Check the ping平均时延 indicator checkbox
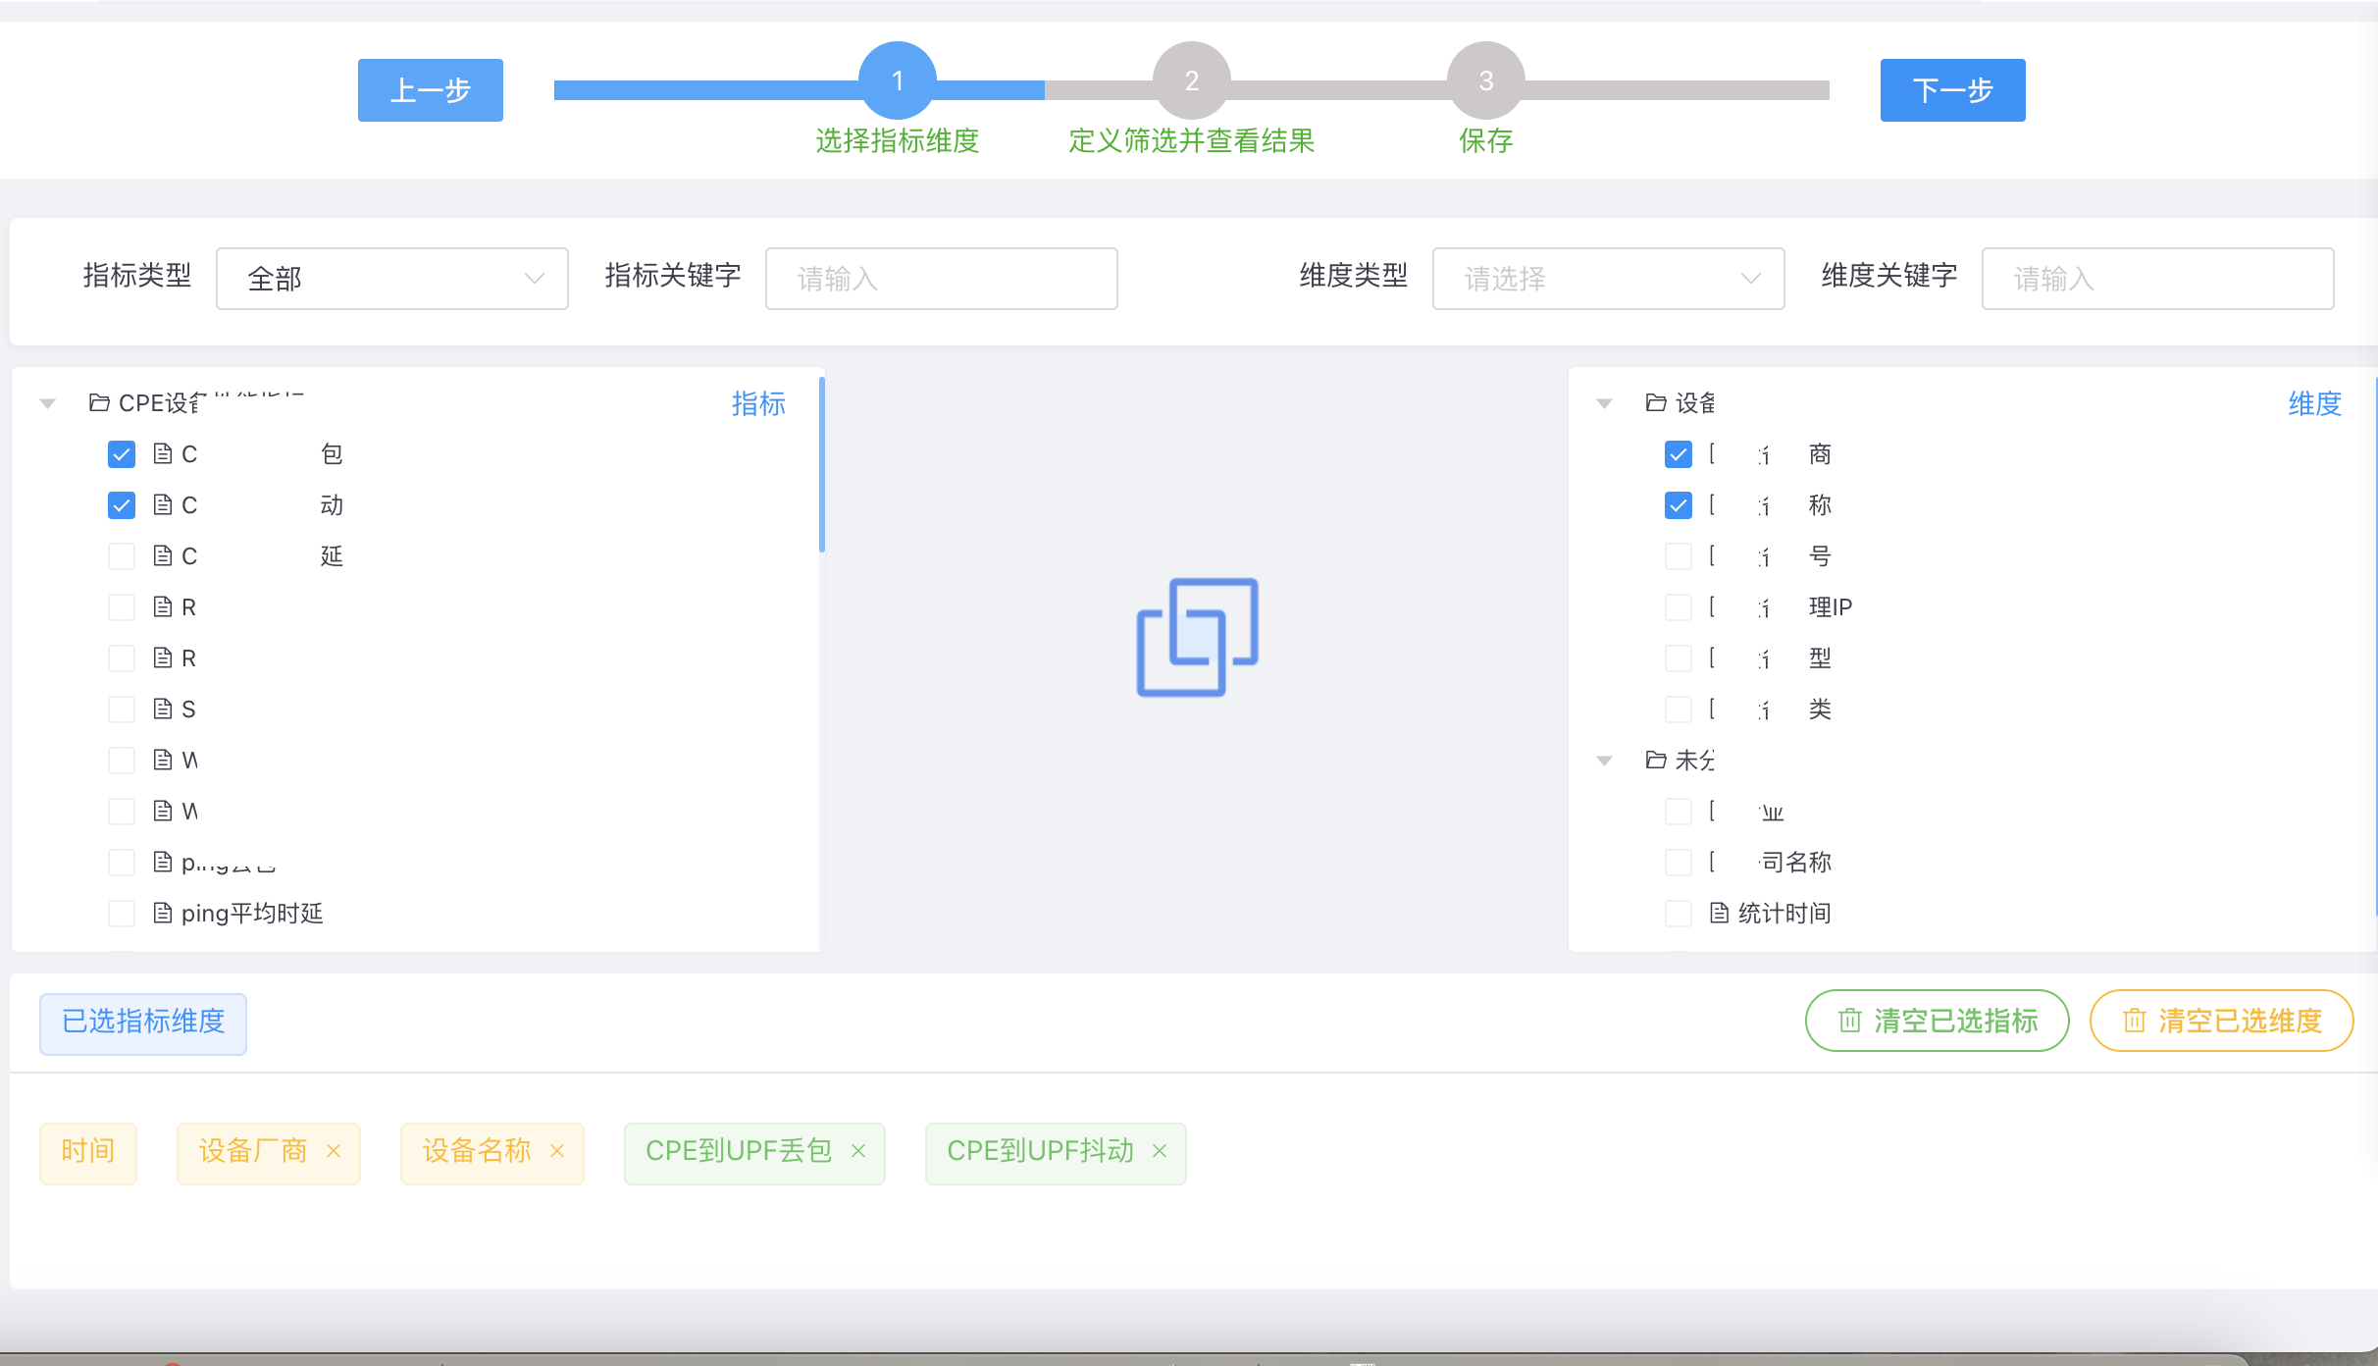The height and width of the screenshot is (1366, 2378). (122, 914)
